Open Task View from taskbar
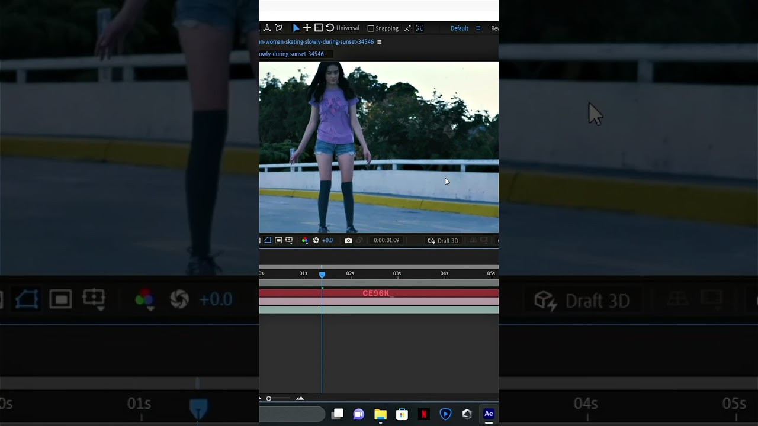Screen dimensions: 758x426 tap(338, 414)
